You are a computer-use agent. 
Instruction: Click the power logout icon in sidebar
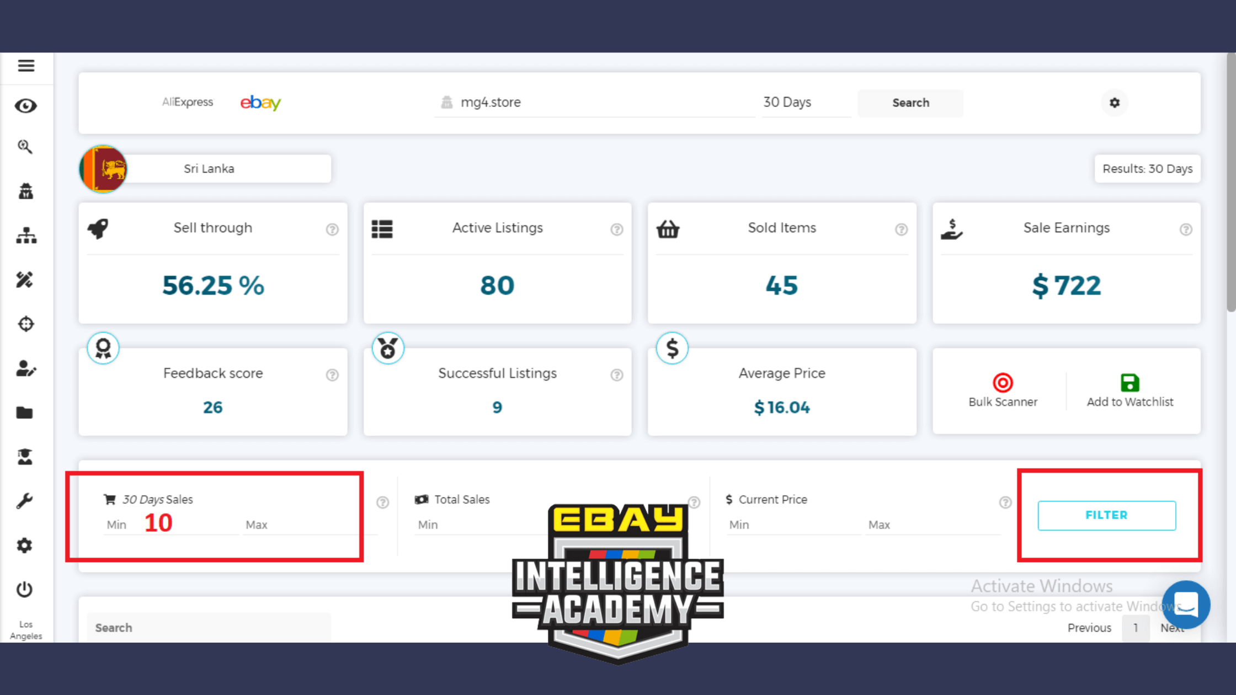(24, 589)
